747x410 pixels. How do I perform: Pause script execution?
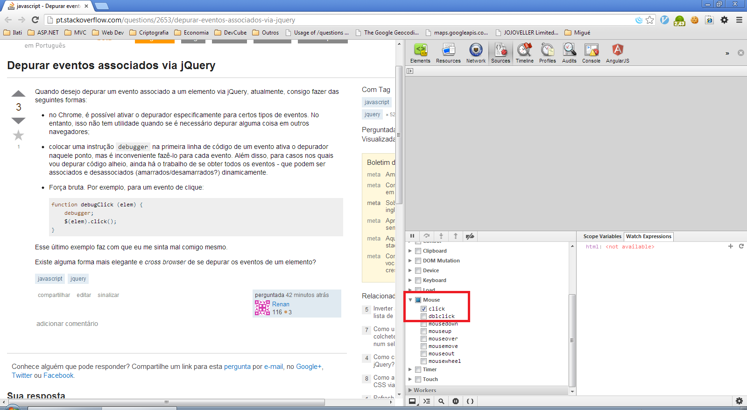coord(412,236)
